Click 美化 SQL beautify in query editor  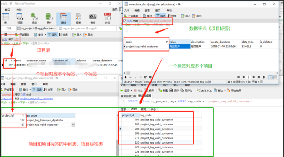click(204, 90)
